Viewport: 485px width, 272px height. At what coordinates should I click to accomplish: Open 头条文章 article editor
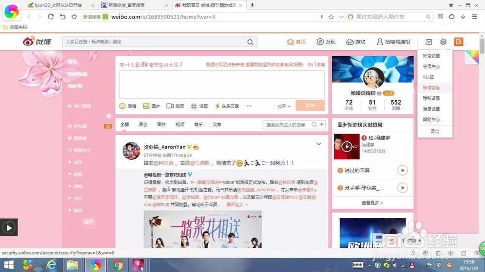(226, 106)
